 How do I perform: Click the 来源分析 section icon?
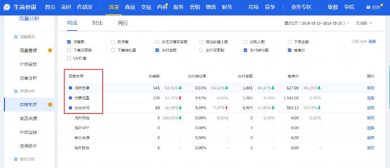click(16, 91)
